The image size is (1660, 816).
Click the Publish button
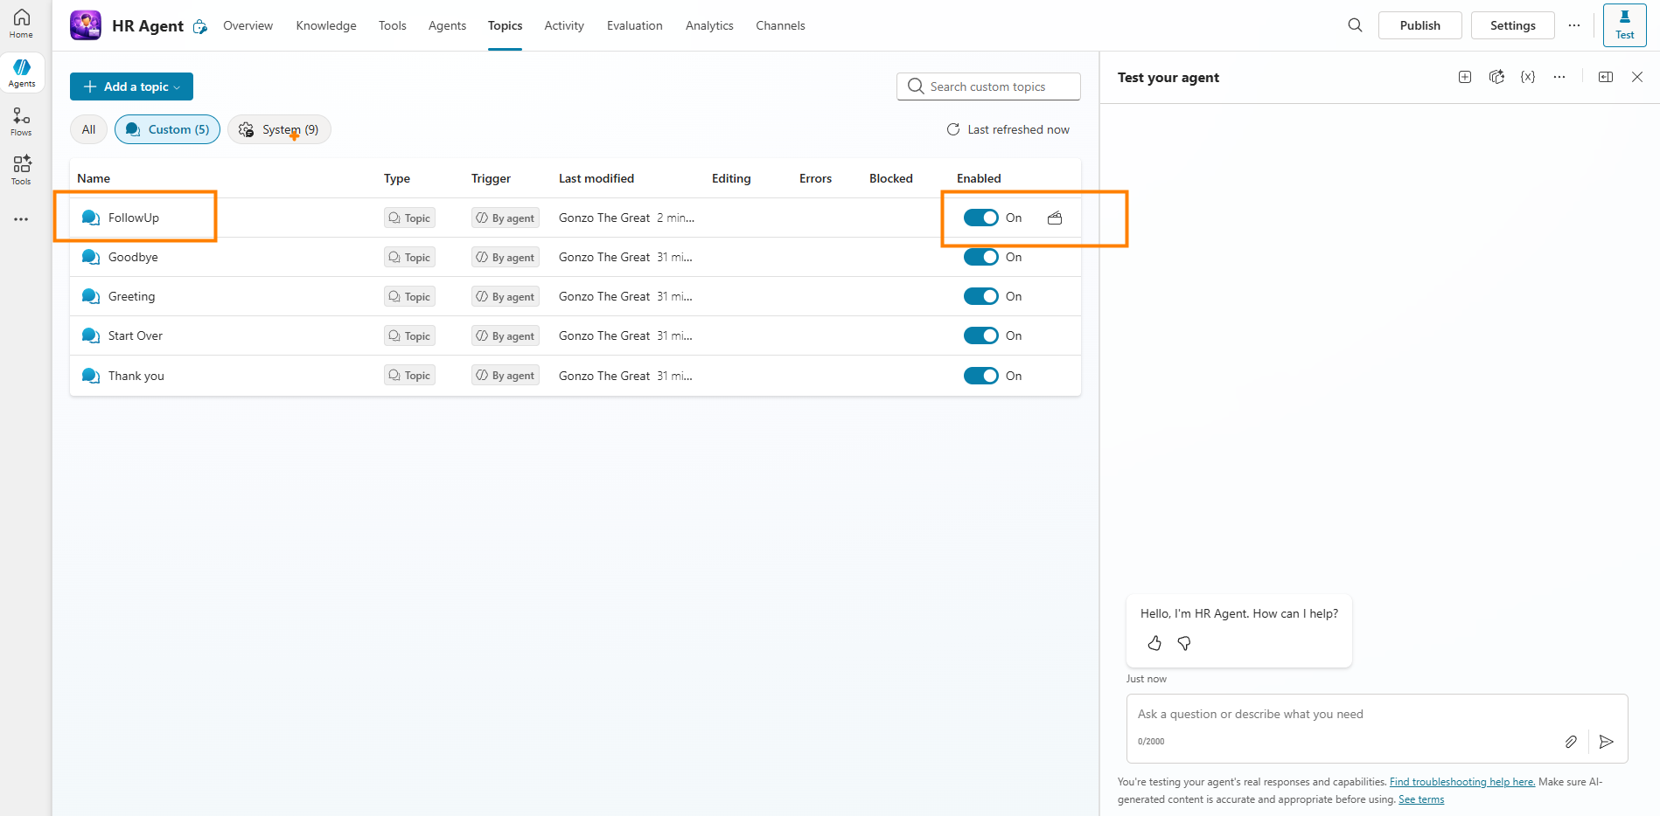1419,25
